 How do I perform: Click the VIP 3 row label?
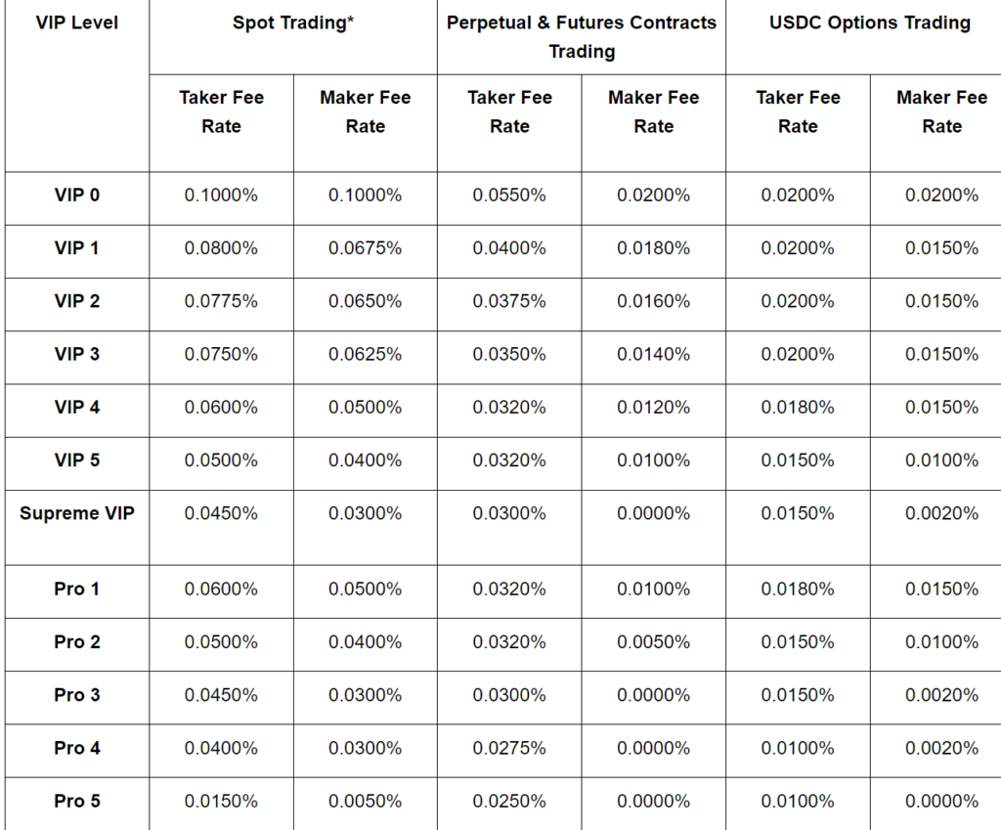point(76,354)
